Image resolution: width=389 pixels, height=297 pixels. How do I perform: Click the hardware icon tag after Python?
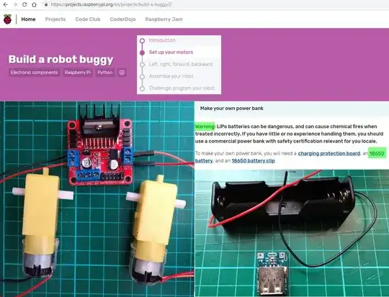pyautogui.click(x=122, y=73)
